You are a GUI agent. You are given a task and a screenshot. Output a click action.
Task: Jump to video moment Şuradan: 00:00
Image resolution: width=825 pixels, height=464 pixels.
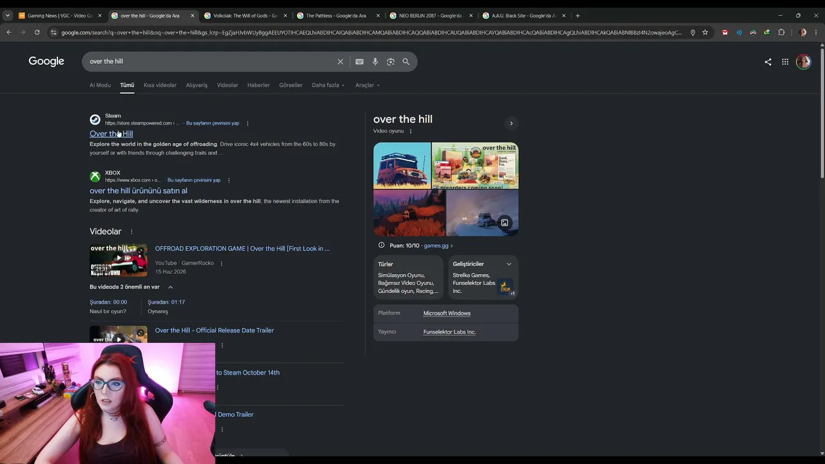(x=108, y=302)
